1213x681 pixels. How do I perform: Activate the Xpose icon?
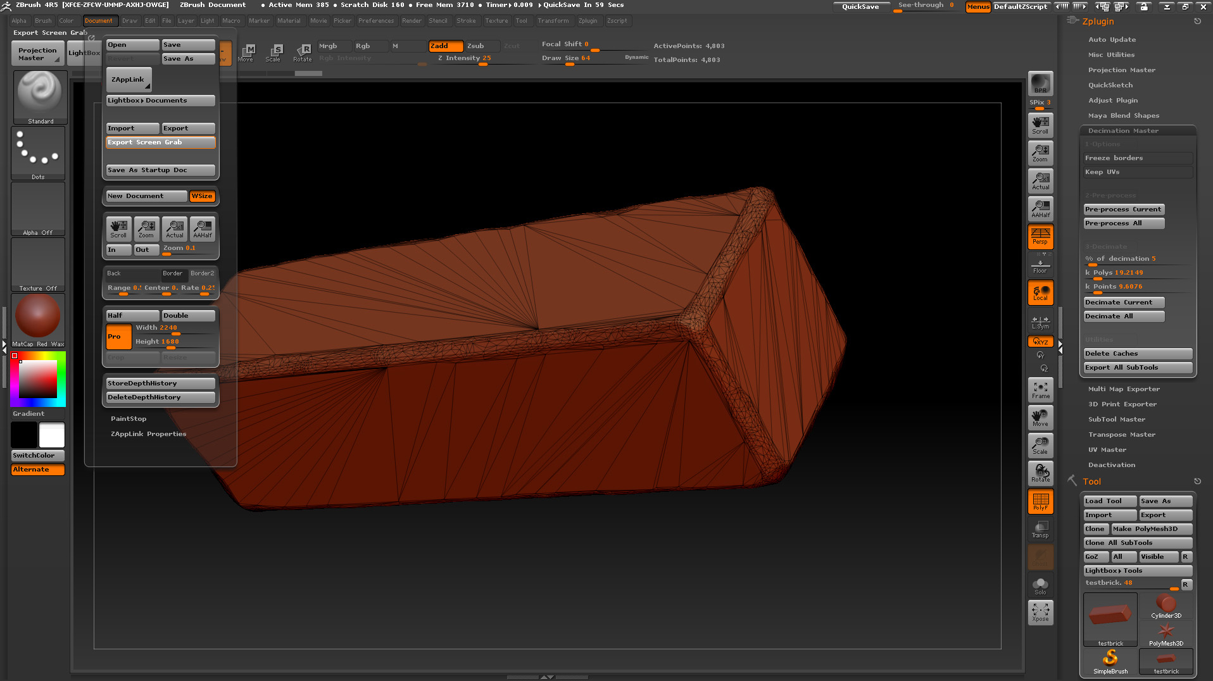[x=1040, y=611]
